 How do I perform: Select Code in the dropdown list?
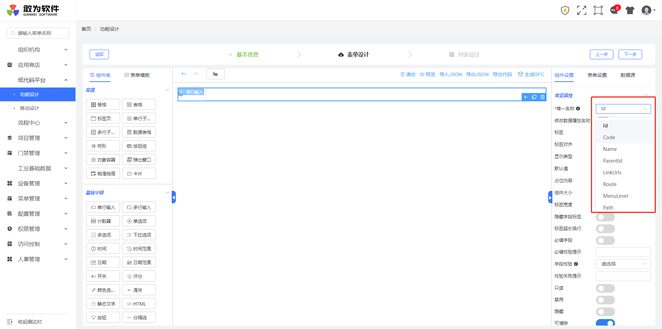(x=624, y=137)
